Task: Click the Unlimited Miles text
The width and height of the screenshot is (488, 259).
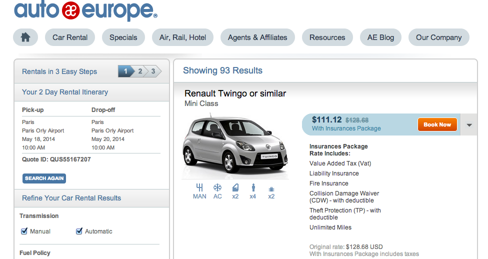Action: pos(330,227)
